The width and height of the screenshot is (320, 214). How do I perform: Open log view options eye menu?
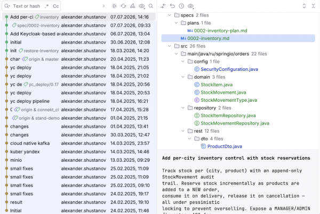(142, 6)
